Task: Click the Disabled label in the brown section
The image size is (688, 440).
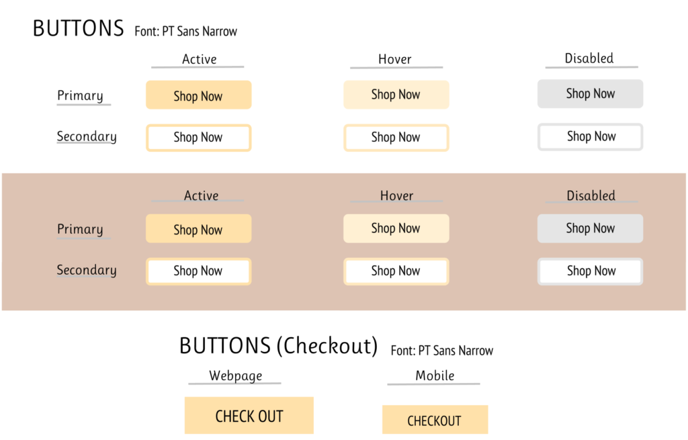Action: [x=591, y=195]
